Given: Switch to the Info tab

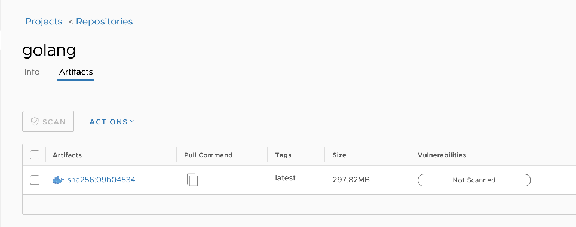Looking at the screenshot, I should tap(32, 72).
